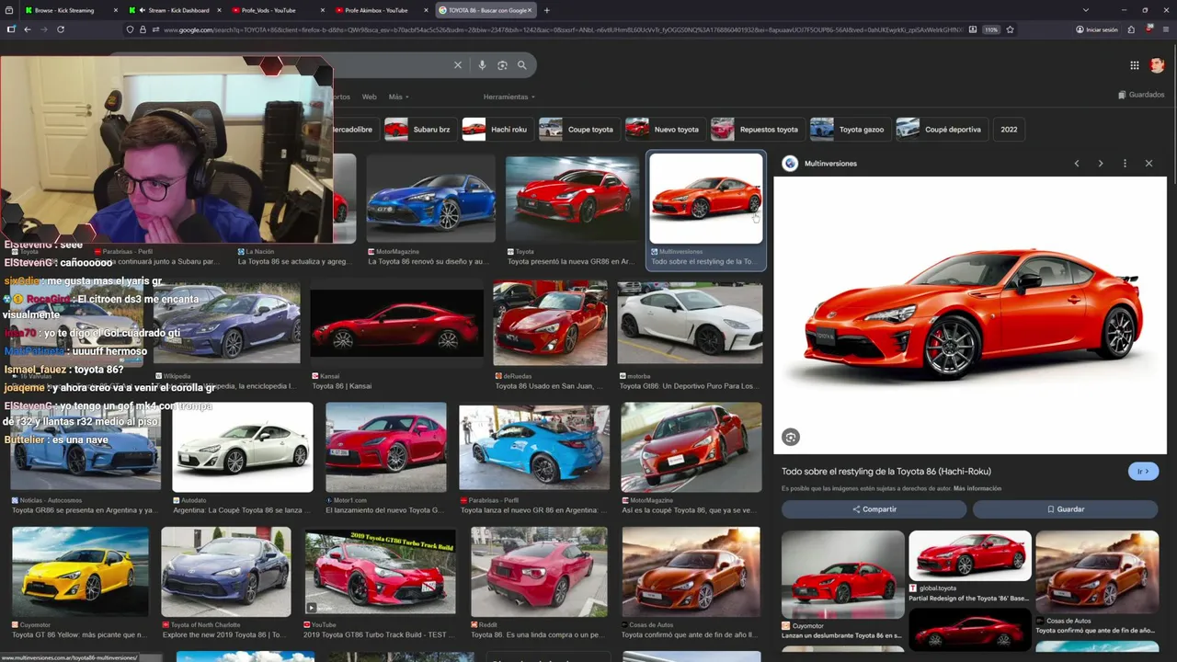Select the Web search filter
Viewport: 1177px width, 662px height.
click(x=369, y=97)
